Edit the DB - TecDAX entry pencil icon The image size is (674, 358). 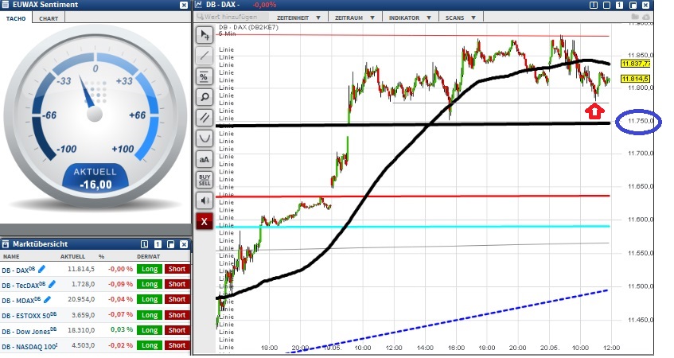(x=52, y=284)
